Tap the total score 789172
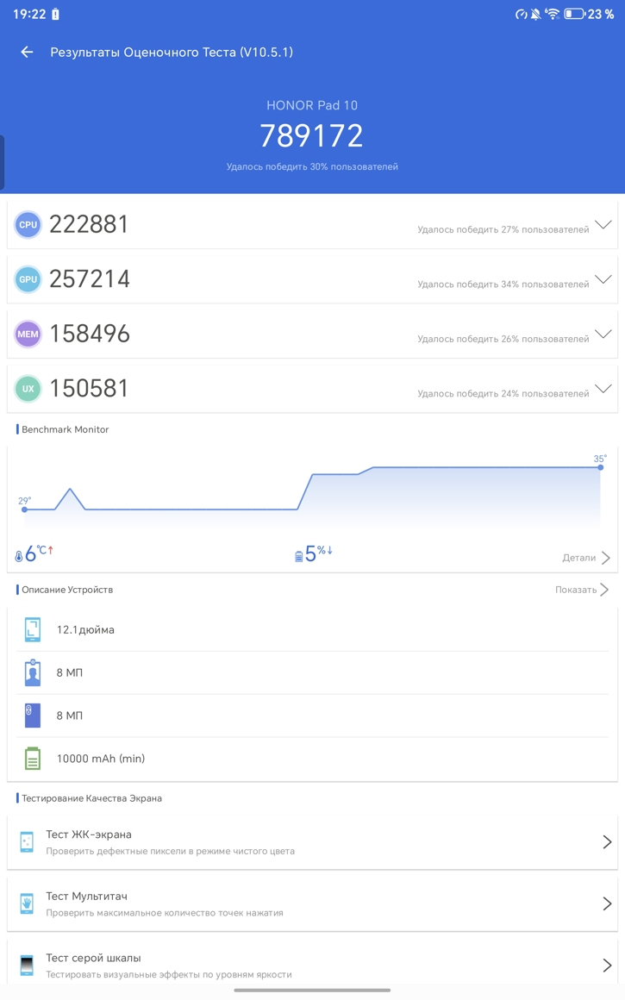The width and height of the screenshot is (625, 1000). point(311,136)
